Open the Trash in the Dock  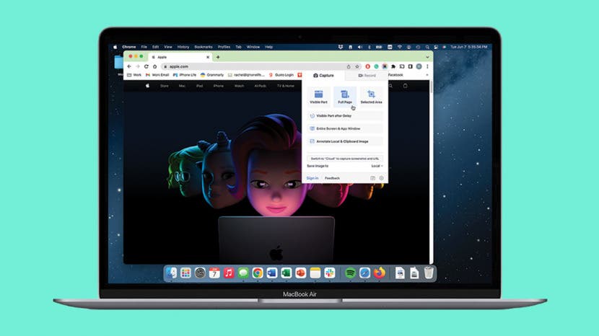(429, 273)
